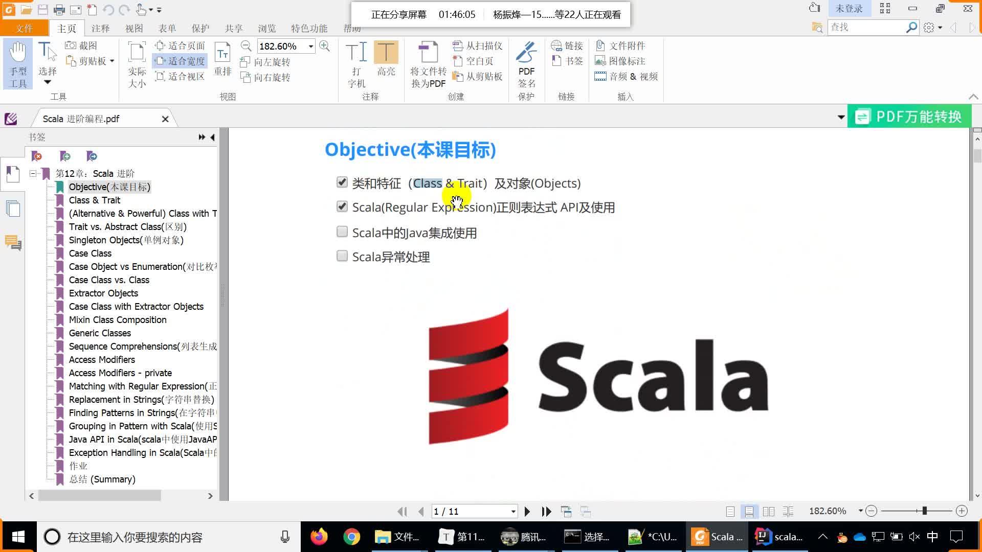The height and width of the screenshot is (552, 982).
Task: Click the 打字机 typewriter tool
Action: point(356,61)
